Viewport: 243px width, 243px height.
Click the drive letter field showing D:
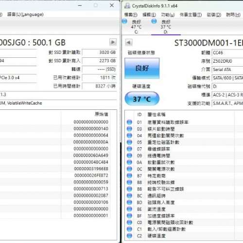coord(227,87)
